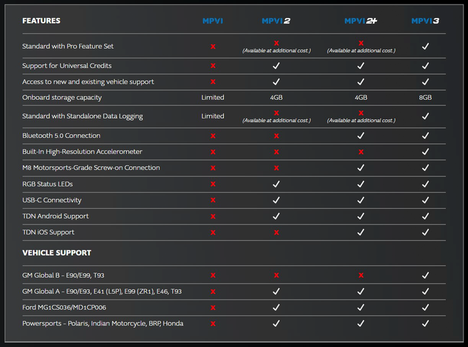
Task: Click MPVI2 'Available at additional cost' note for Pro Feature Set
Action: point(276,51)
